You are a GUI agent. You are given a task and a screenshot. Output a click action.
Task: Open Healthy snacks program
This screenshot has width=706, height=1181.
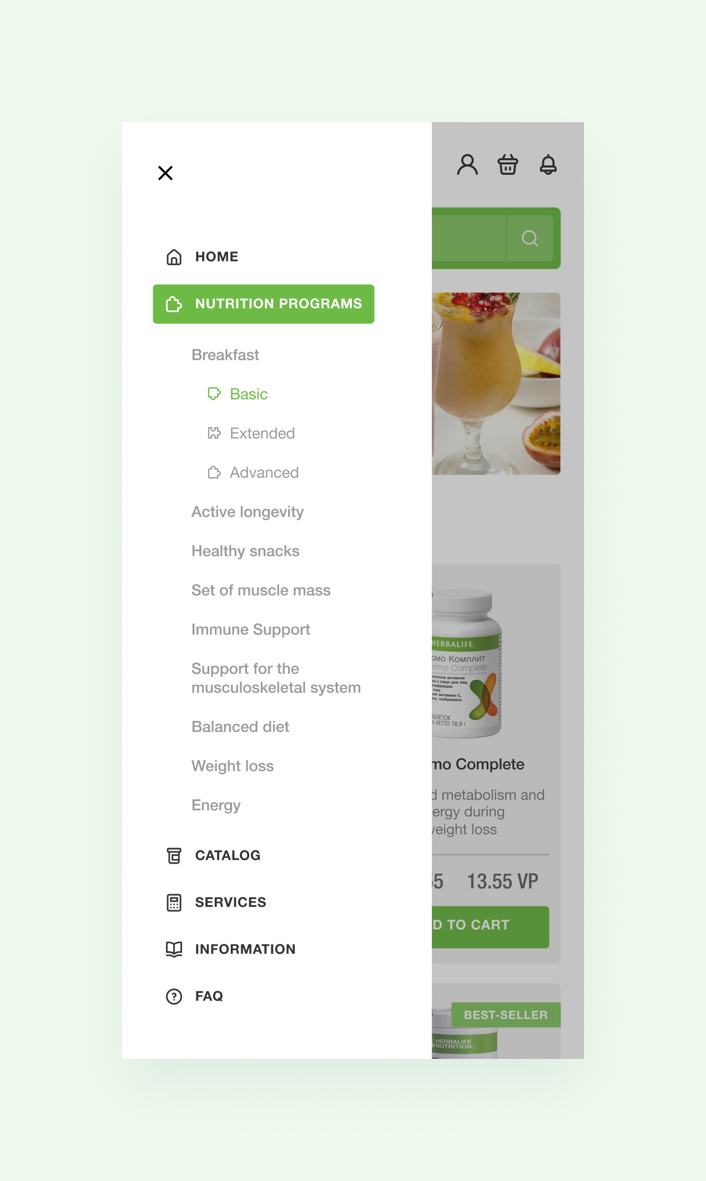[245, 552]
